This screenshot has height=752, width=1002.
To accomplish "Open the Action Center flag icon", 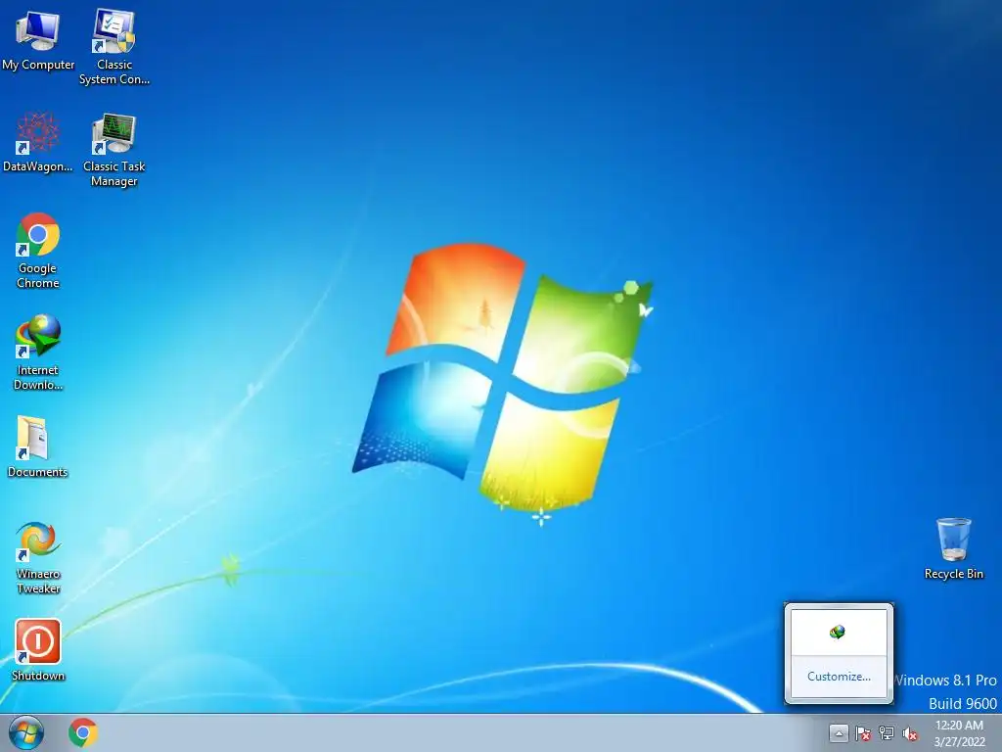I will 863,733.
